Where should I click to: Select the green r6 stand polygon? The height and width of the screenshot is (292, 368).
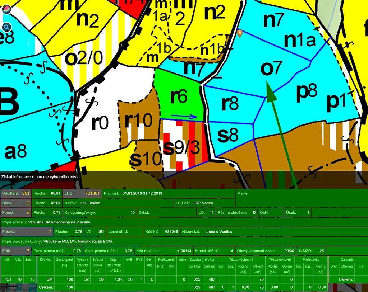pos(179,97)
